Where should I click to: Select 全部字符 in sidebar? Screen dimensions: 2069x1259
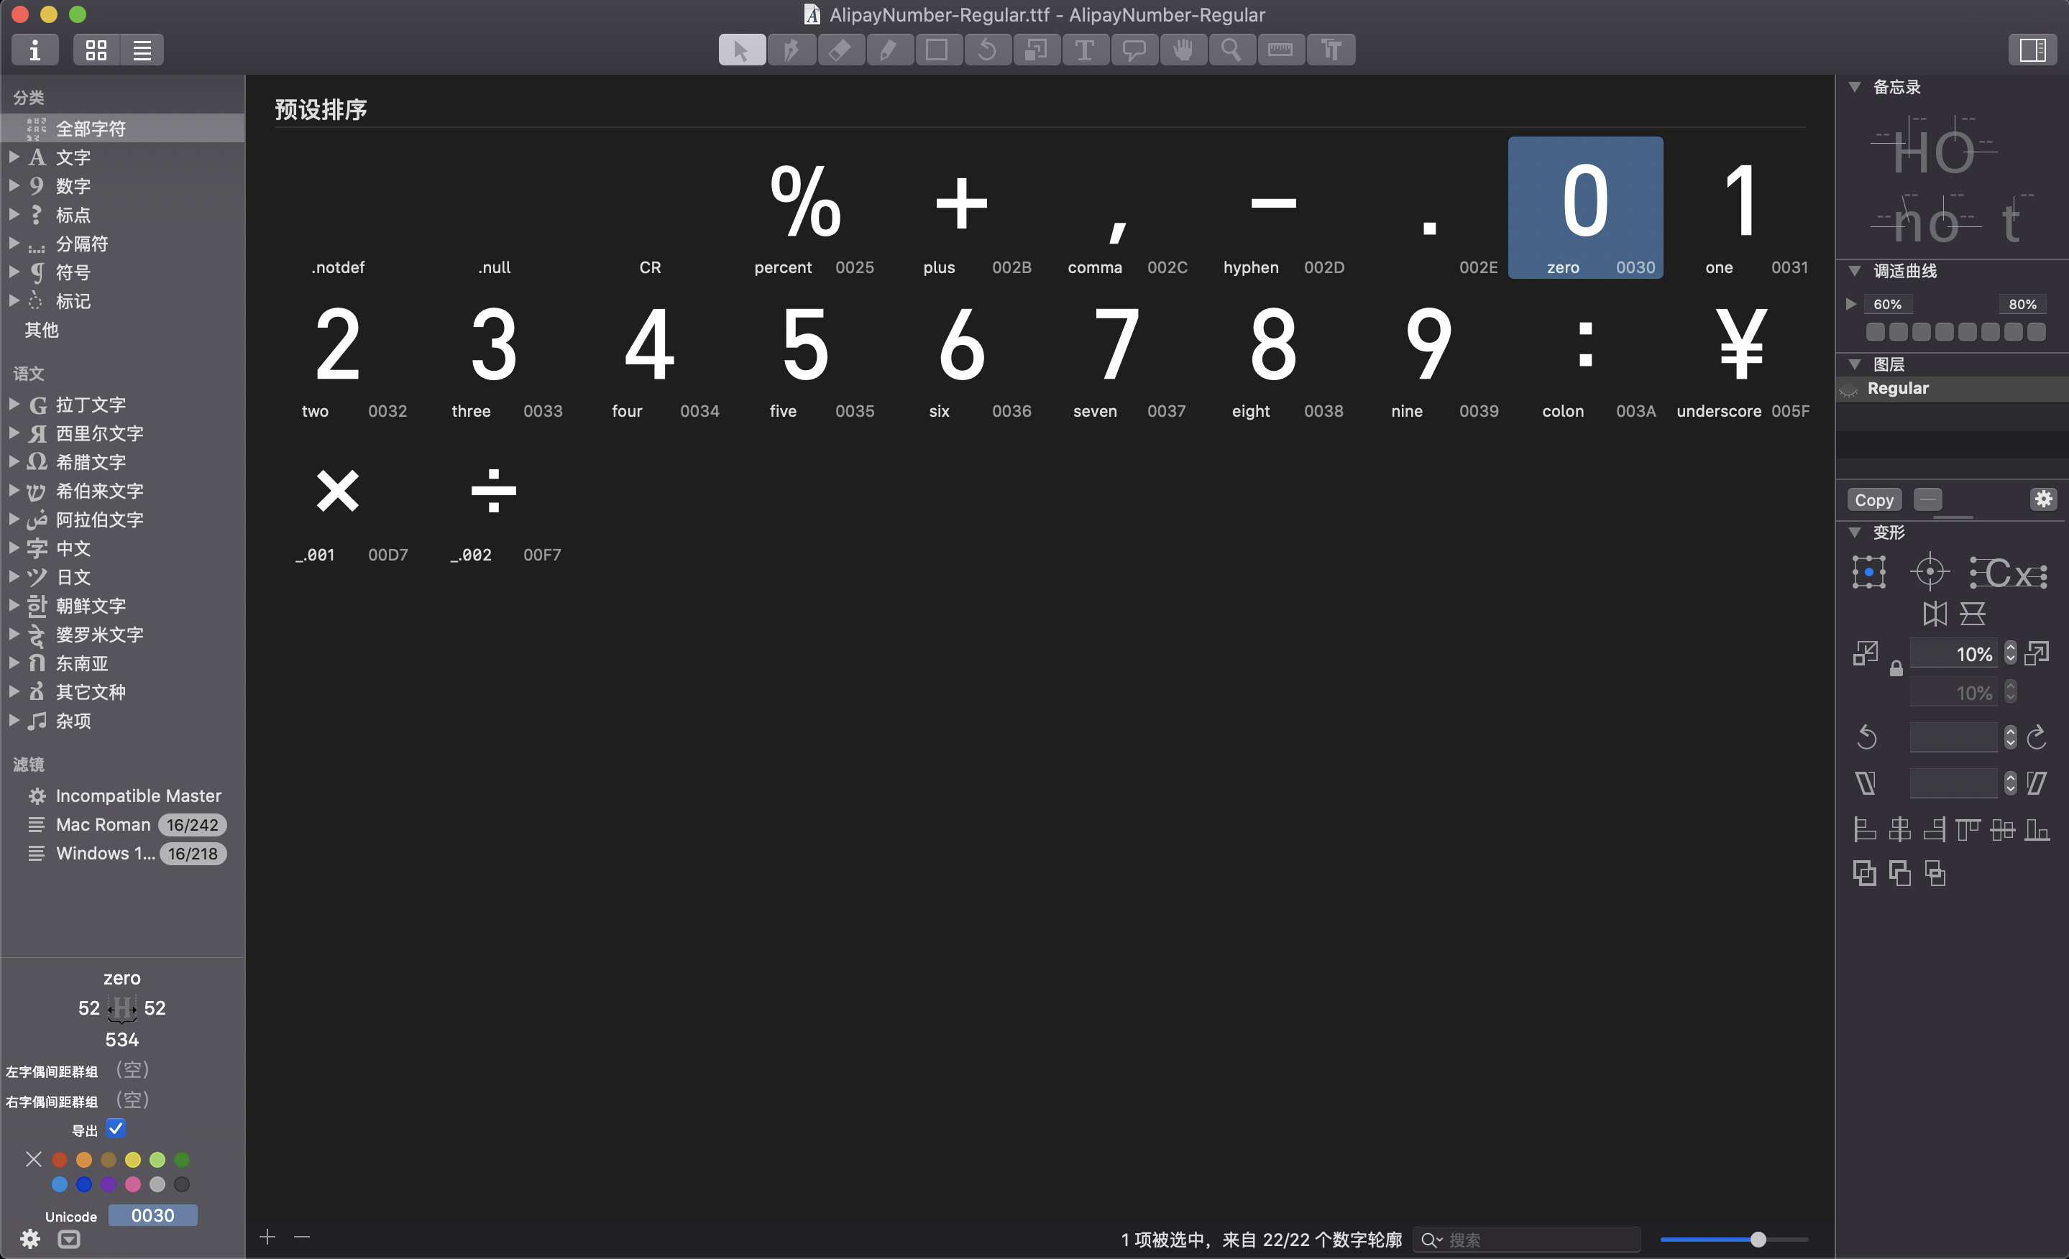coord(91,129)
